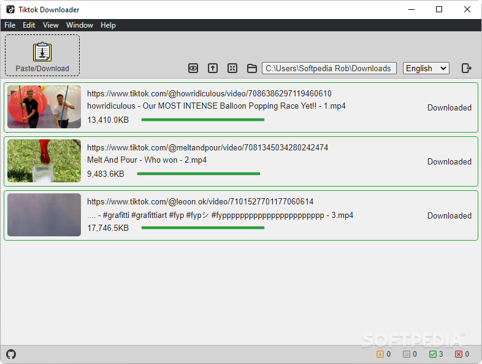Viewport: 482px width, 364px height.
Task: Open the Help menu
Action: click(108, 25)
